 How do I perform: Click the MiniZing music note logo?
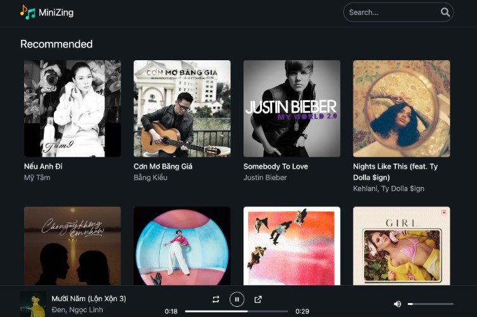[x=27, y=12]
